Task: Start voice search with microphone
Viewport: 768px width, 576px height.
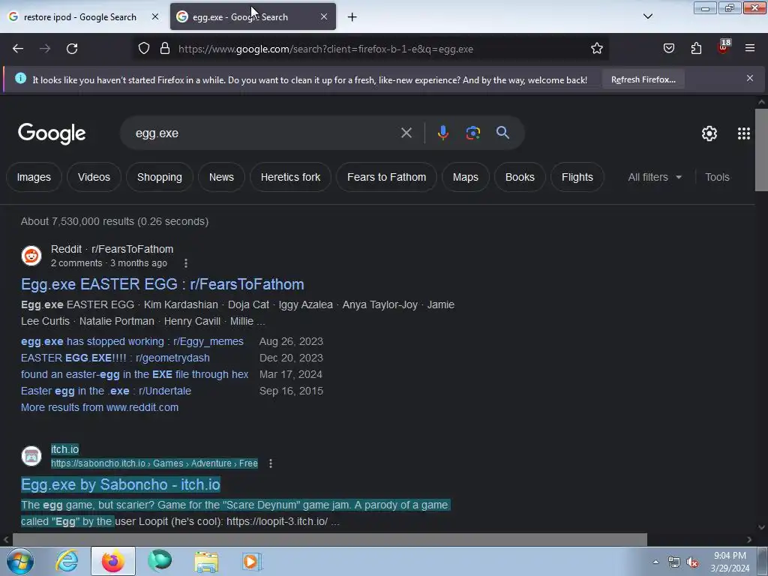Action: [442, 133]
